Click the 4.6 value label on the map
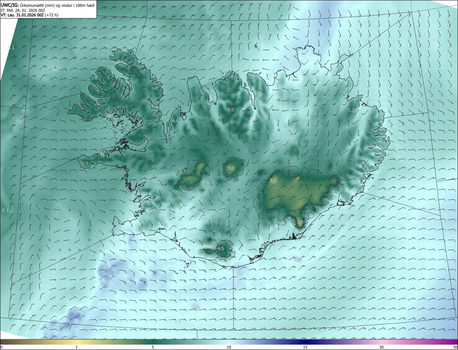Viewport: 458px width, 350px height. 175,121
